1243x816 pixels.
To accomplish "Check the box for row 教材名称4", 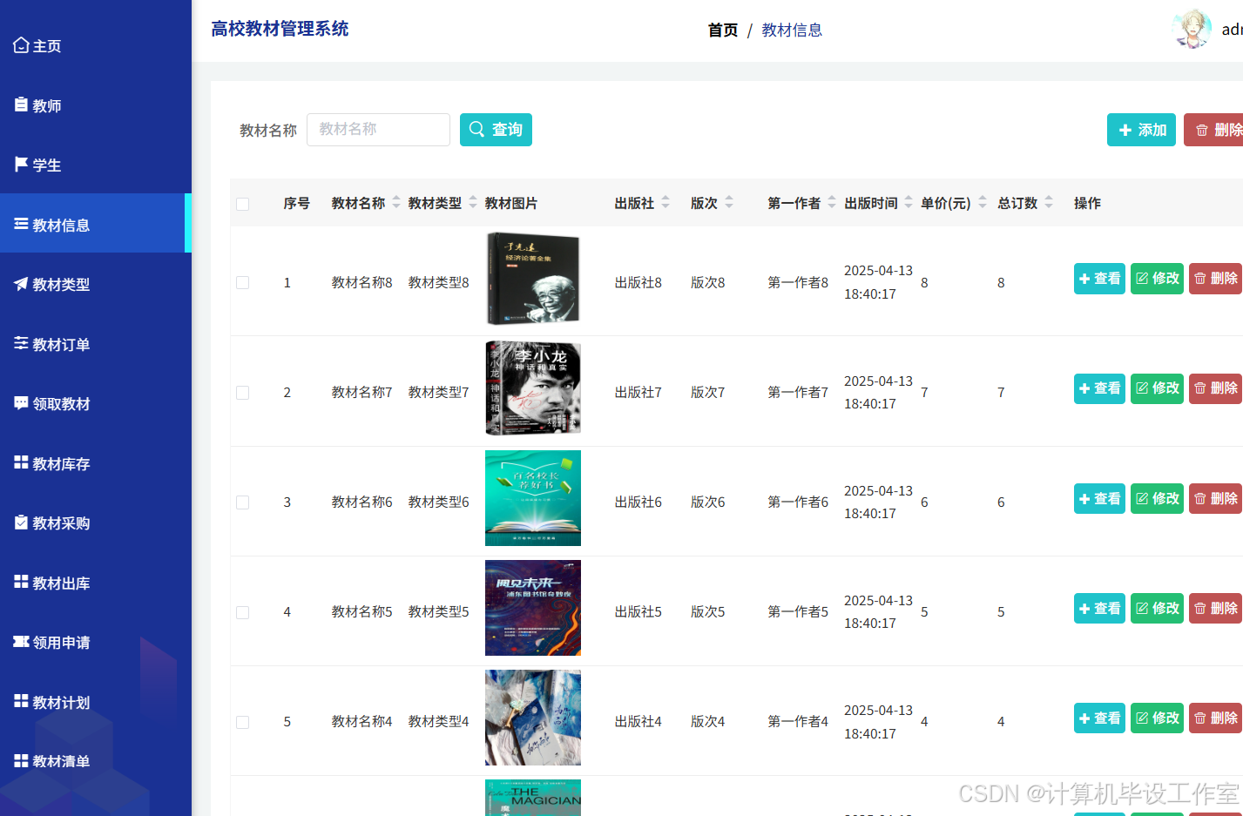I will pyautogui.click(x=243, y=722).
